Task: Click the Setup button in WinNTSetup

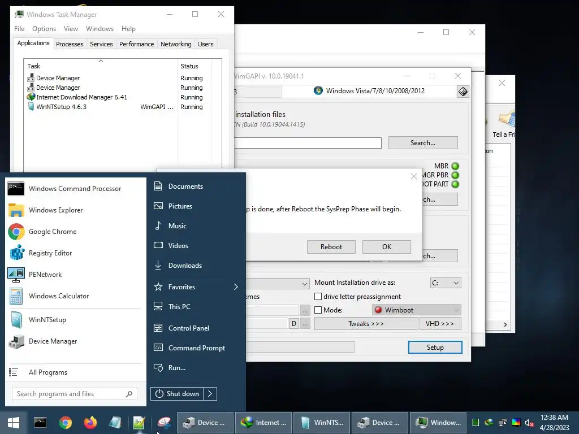Action: (x=435, y=348)
